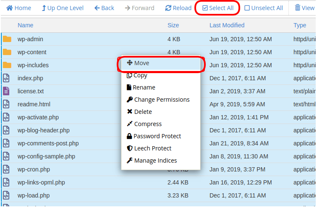Sort by the Name column header
The height and width of the screenshot is (208, 317).
point(25,25)
